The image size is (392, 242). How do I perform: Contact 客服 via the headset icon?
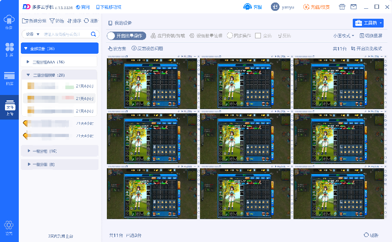point(253,7)
